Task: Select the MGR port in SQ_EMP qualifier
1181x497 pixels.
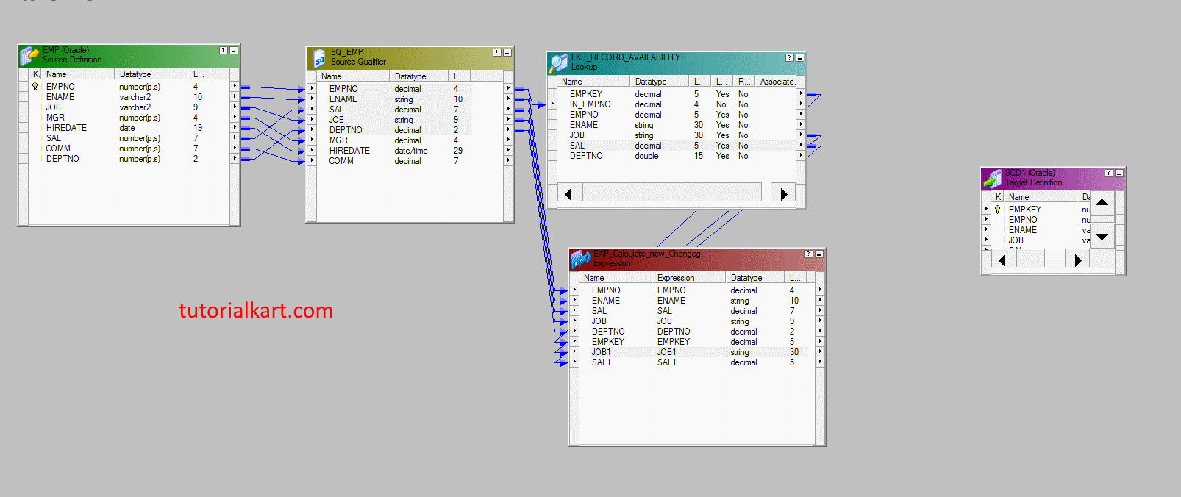Action: coord(338,140)
